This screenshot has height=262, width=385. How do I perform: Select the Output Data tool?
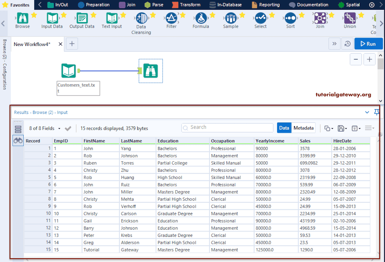(x=82, y=19)
